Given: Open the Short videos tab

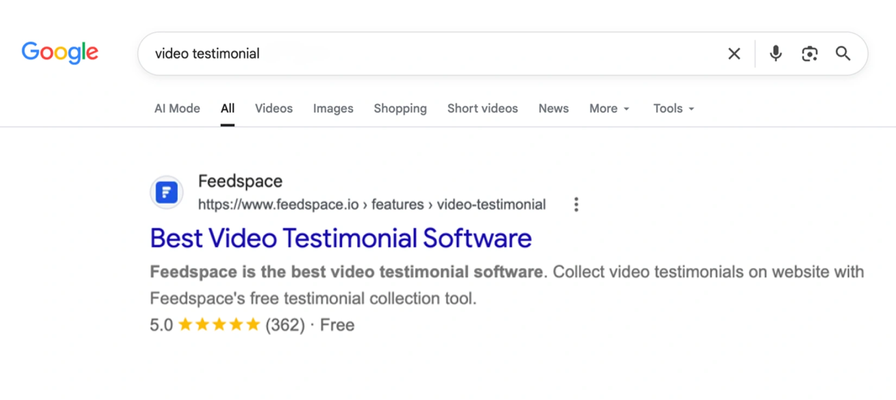Looking at the screenshot, I should click(483, 108).
